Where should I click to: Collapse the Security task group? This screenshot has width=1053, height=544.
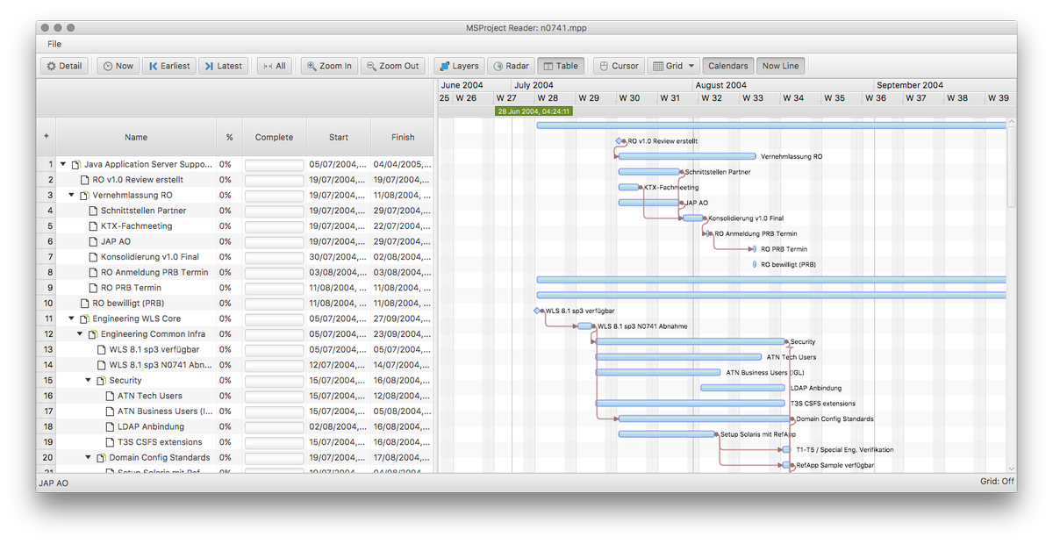click(x=89, y=381)
